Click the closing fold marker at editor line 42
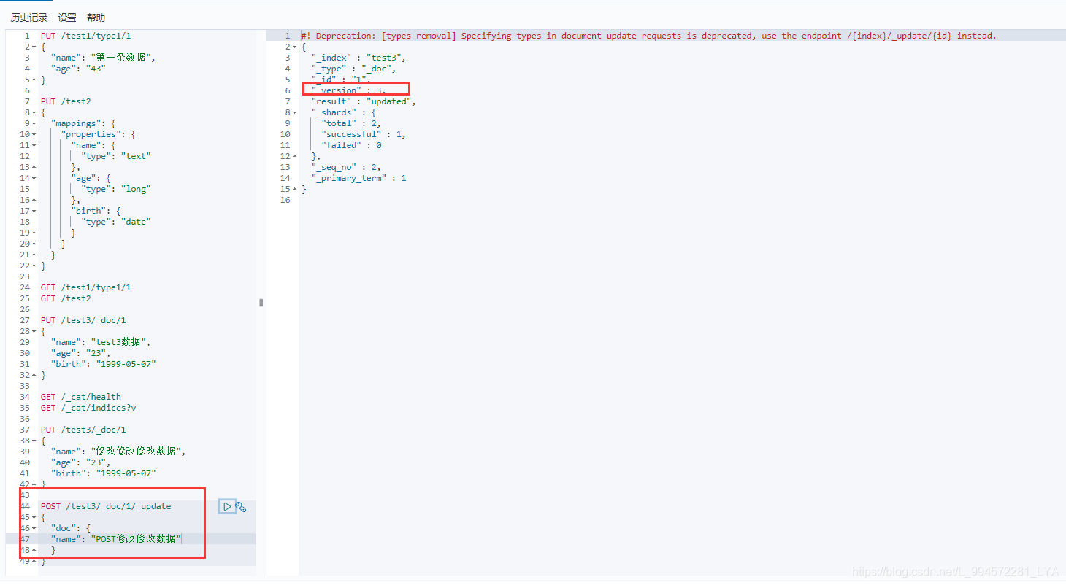Image resolution: width=1066 pixels, height=585 pixels. [x=34, y=485]
